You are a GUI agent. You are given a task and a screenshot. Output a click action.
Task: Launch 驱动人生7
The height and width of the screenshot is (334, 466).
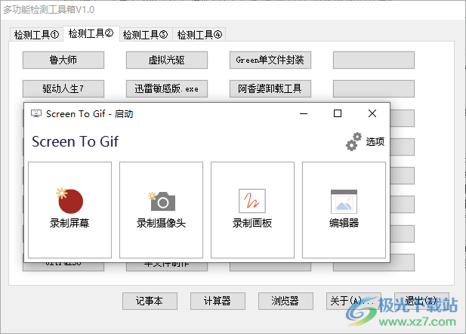coord(63,88)
